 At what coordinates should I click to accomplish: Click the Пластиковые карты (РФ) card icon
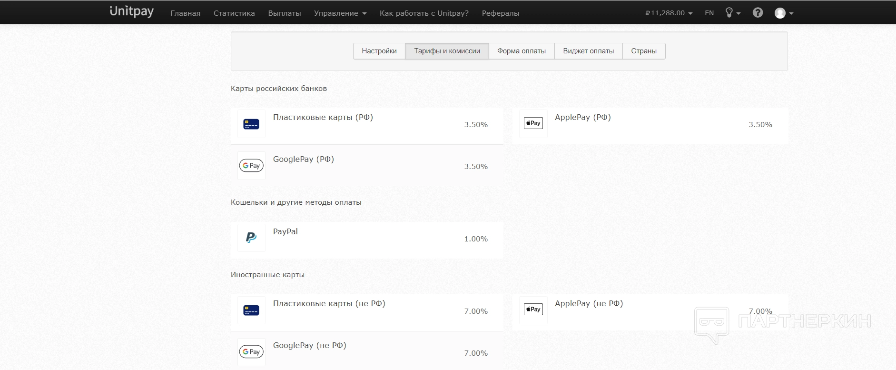click(x=251, y=124)
